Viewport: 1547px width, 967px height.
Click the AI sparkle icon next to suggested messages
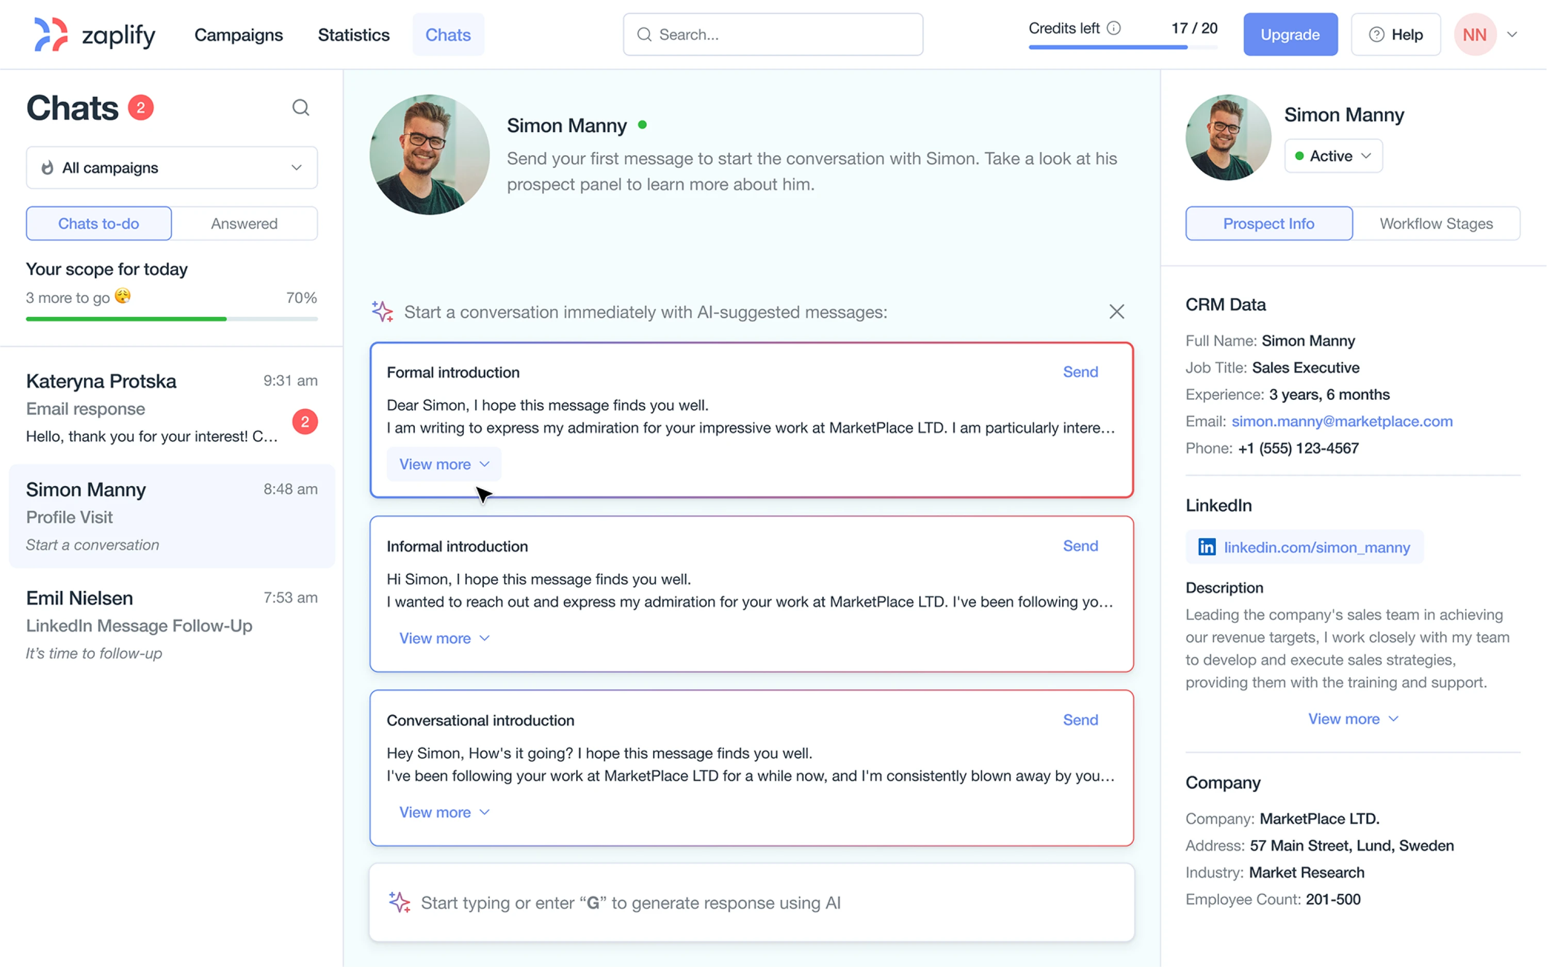coord(382,312)
